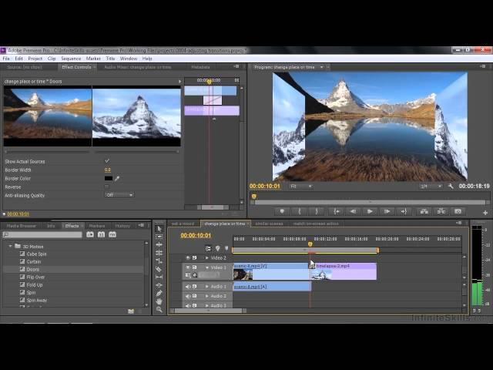493x370 pixels.
Task: Select the Rate Stretch tool
Action: pyautogui.click(x=159, y=261)
